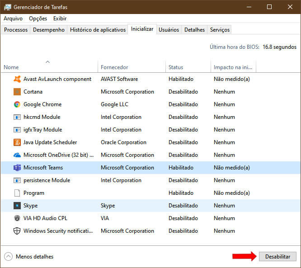Select the Microsoft OneDrive (32 bit) name
Screen dimensions: 301x268
(59, 155)
